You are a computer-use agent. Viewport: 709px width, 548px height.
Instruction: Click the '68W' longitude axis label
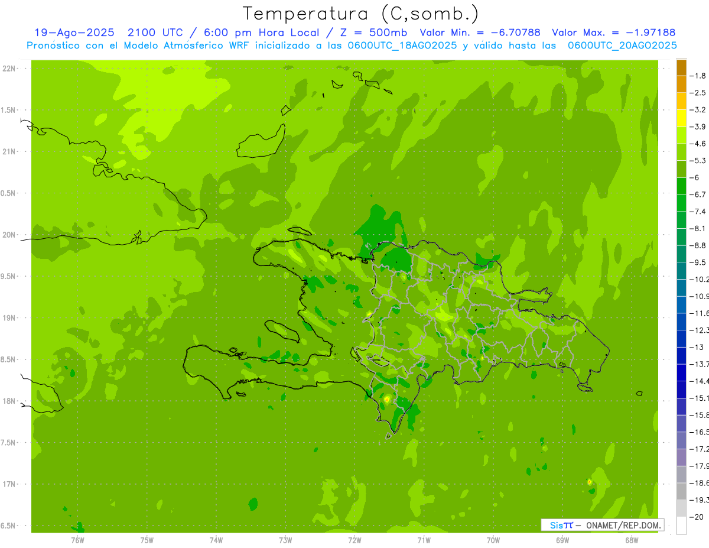tap(632, 540)
